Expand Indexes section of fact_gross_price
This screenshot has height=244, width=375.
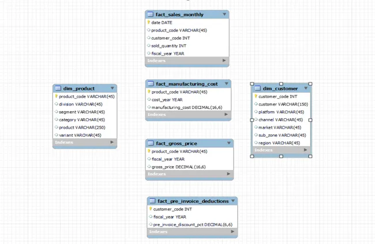[x=229, y=174]
